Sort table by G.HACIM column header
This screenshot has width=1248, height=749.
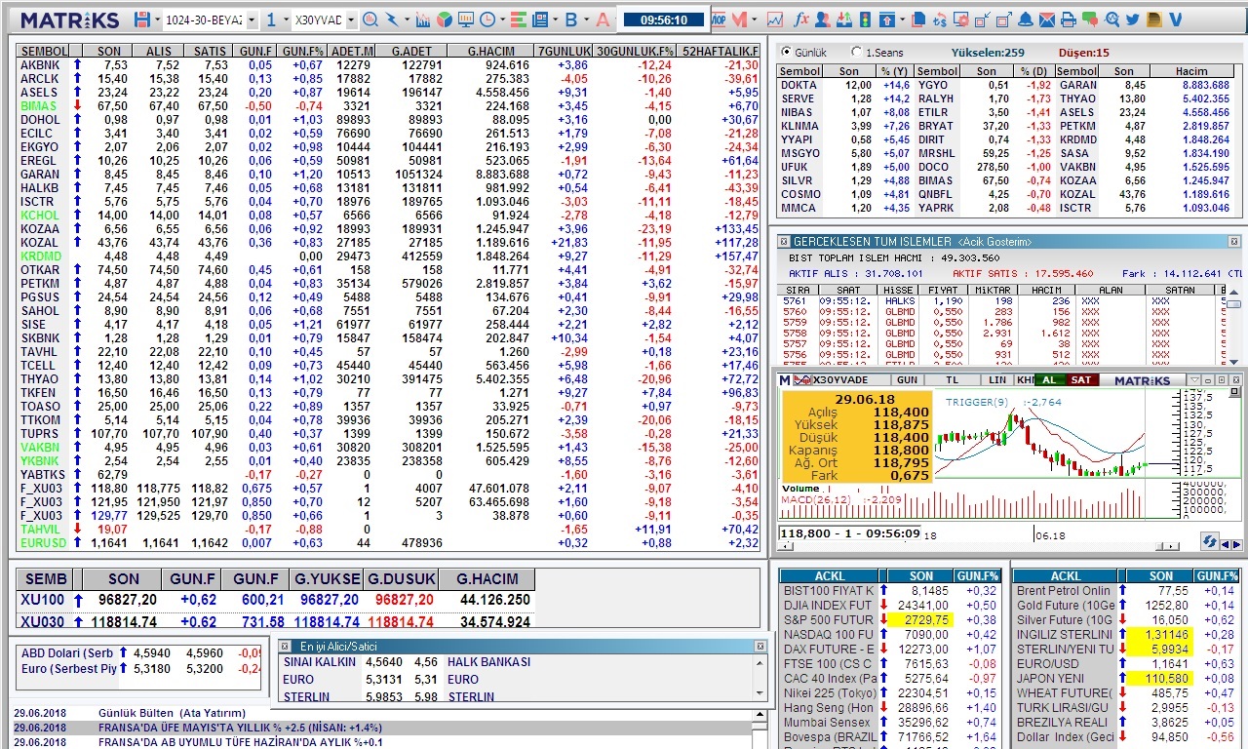coord(491,51)
